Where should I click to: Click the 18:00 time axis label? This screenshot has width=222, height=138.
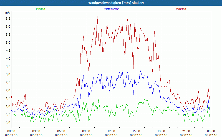point(161,131)
